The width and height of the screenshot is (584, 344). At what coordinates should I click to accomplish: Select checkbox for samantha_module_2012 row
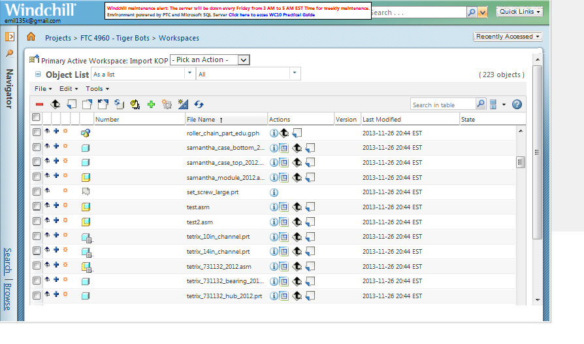coord(37,177)
